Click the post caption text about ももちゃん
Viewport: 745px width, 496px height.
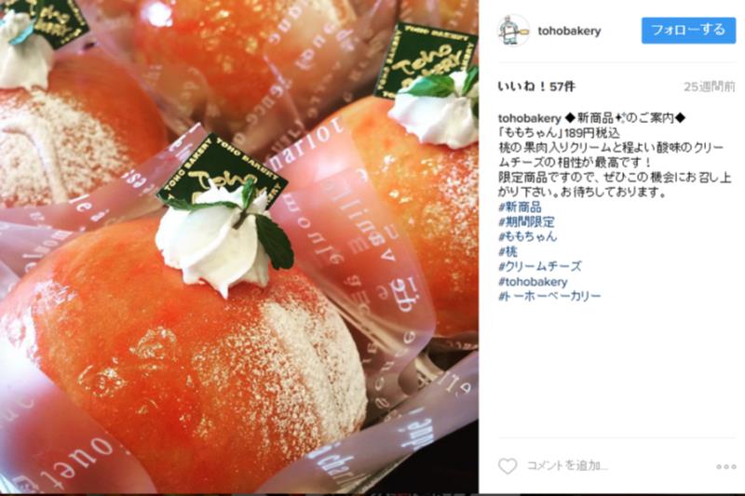point(615,155)
